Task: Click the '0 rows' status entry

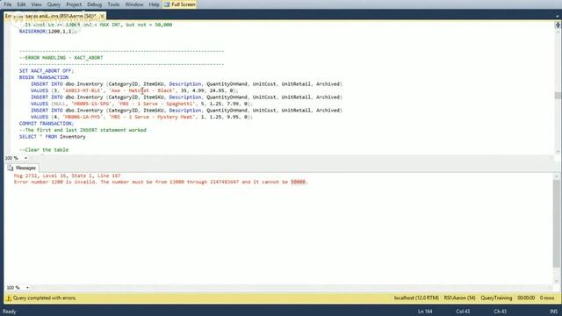Action: (547, 298)
